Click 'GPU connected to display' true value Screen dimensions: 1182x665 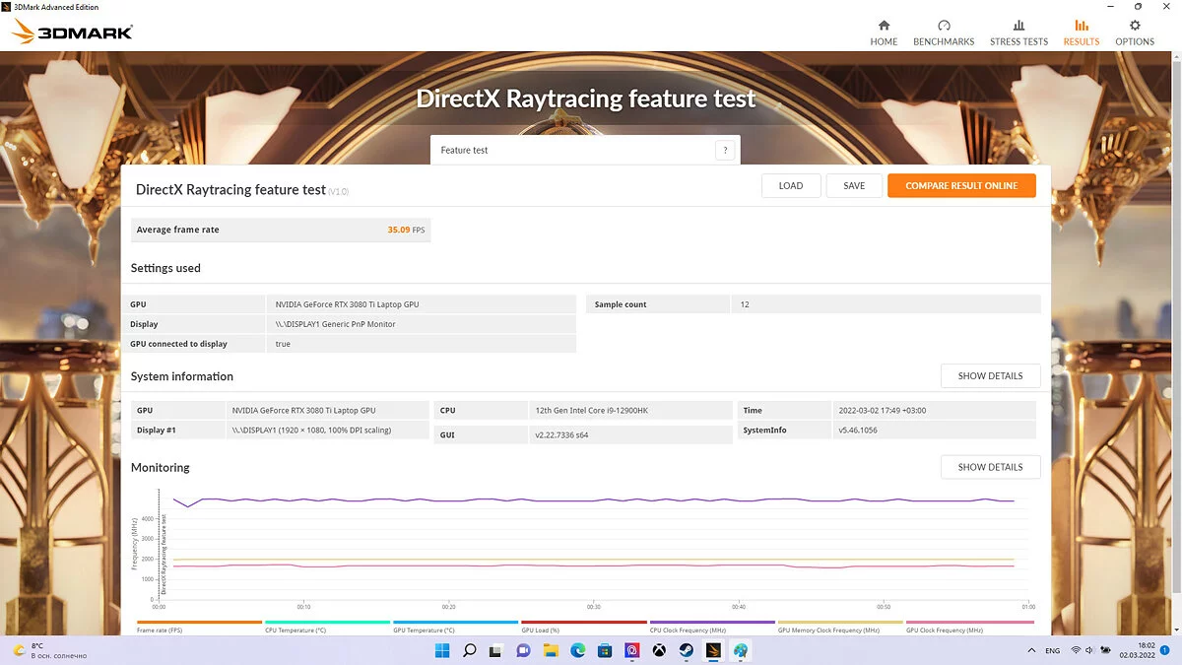(x=283, y=344)
